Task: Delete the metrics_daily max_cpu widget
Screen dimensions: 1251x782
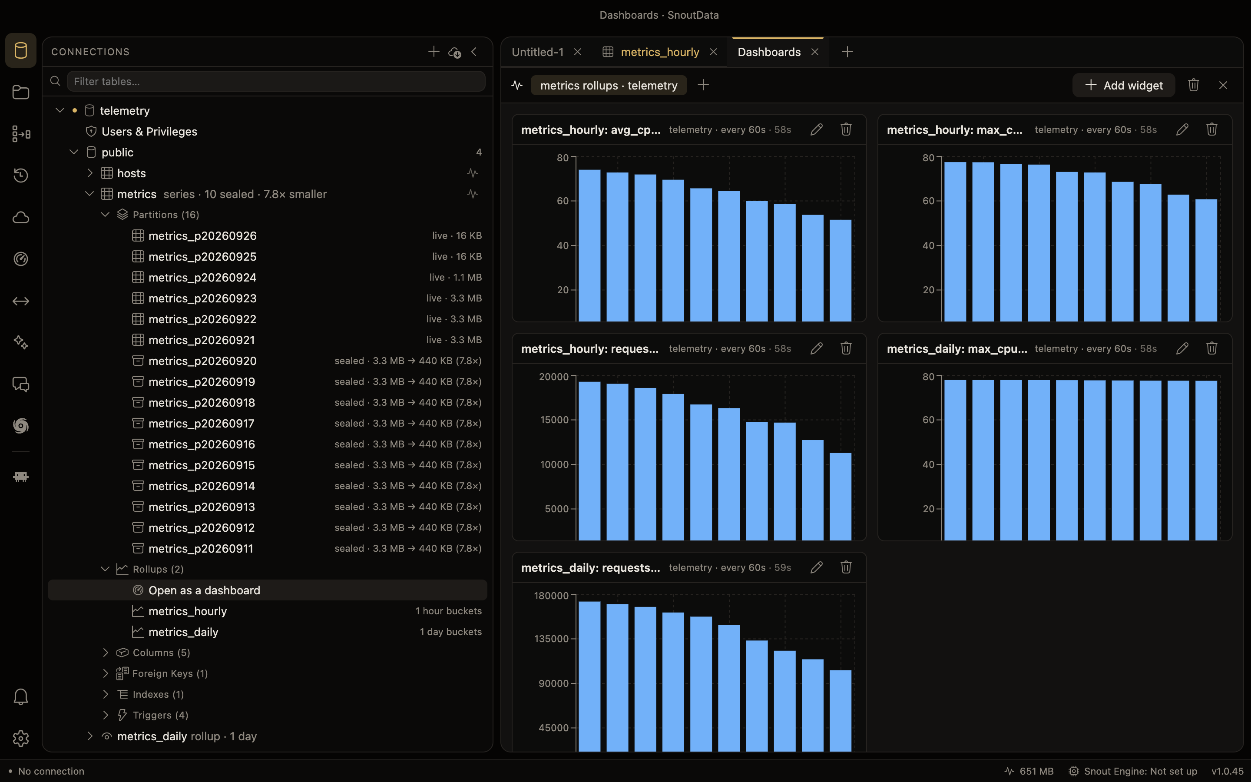Action: (1212, 348)
